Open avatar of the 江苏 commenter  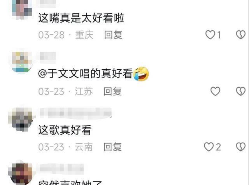(x=22, y=62)
